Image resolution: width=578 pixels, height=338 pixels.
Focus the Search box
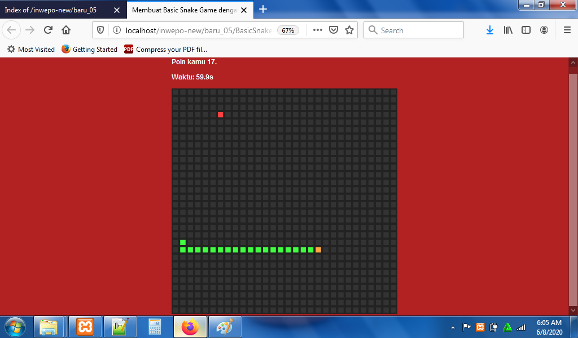414,30
